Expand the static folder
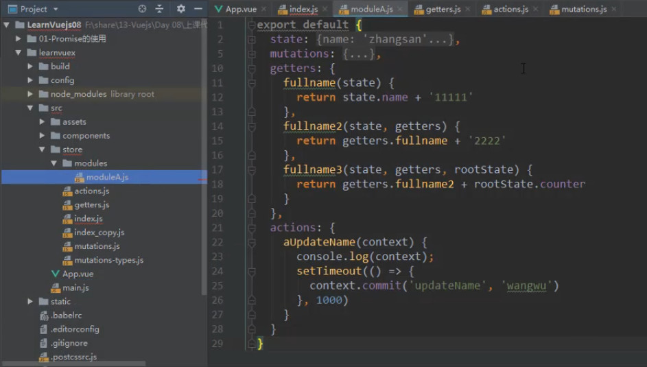647x367 pixels. tap(30, 301)
